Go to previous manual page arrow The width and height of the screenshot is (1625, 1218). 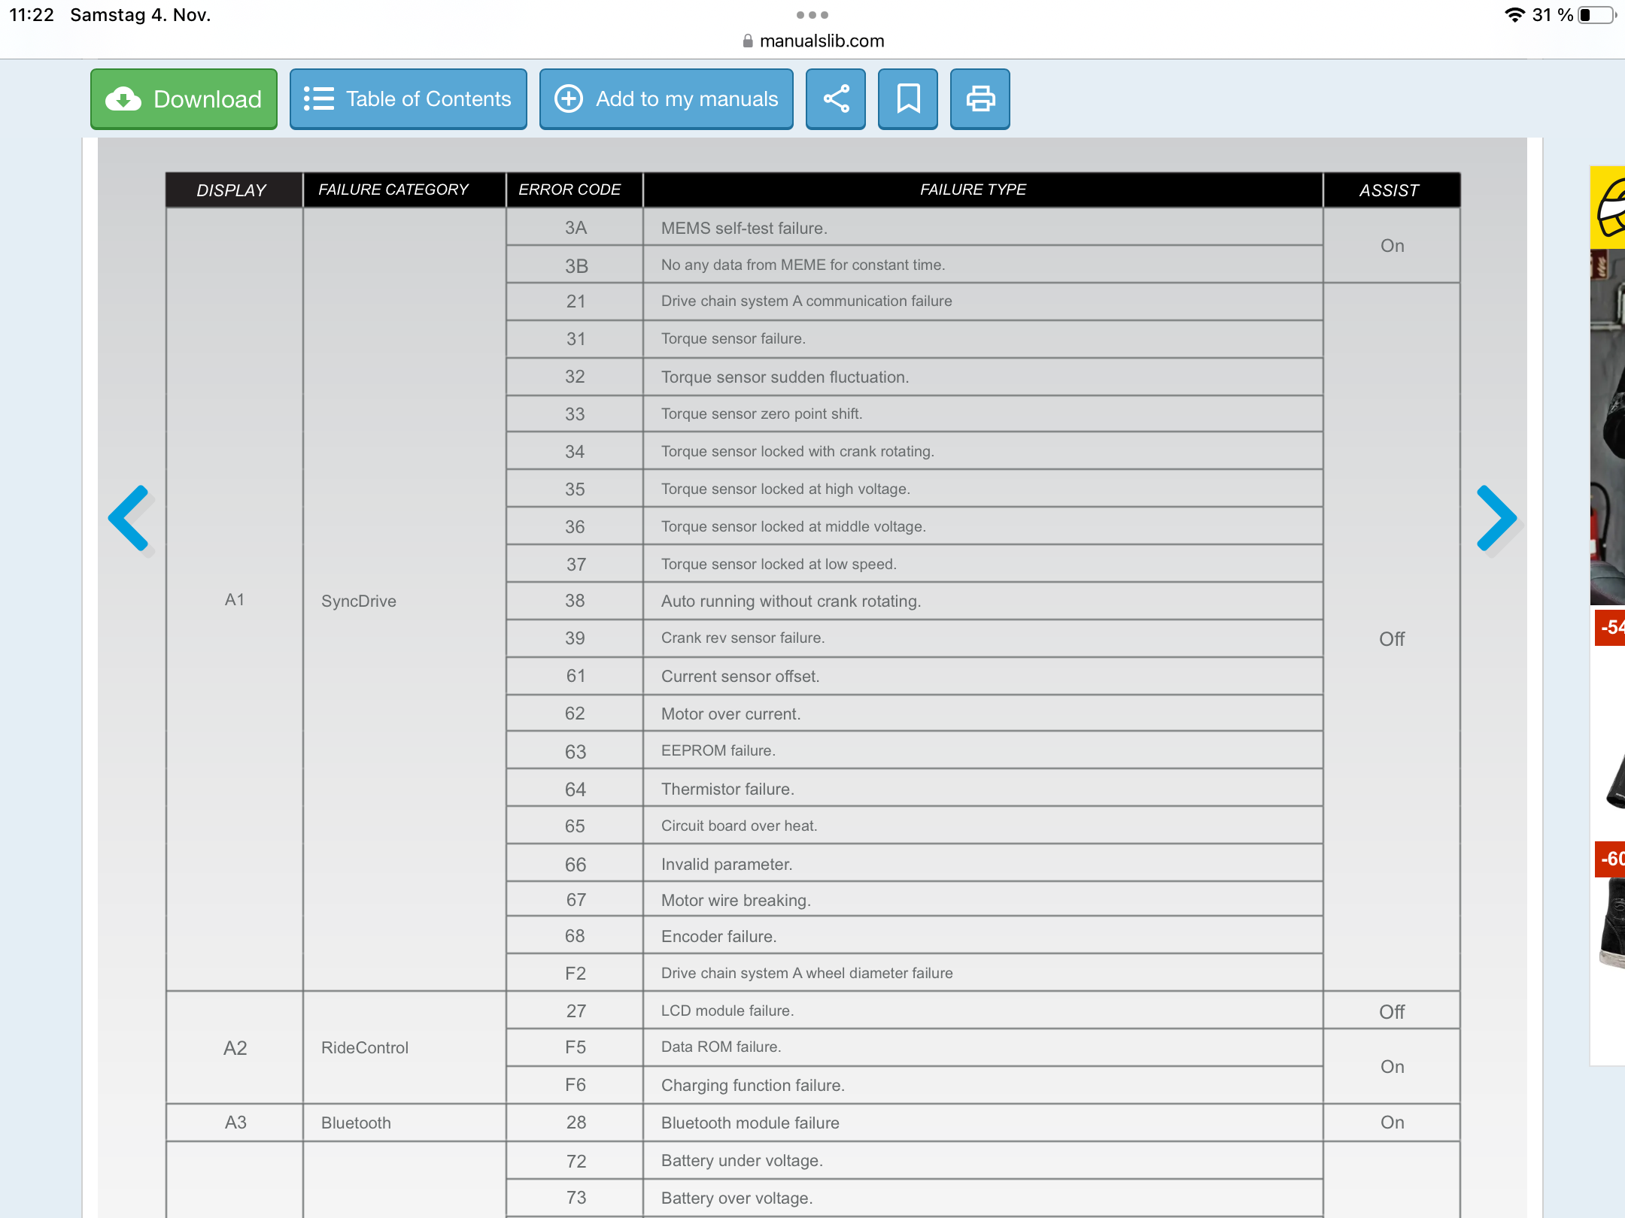point(132,519)
